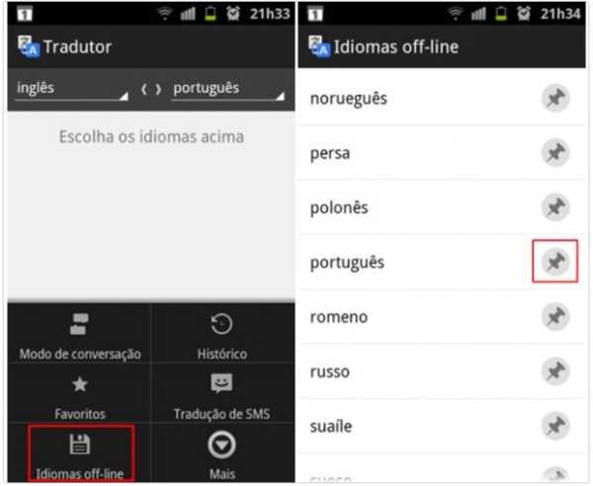Open Modo de conversação icon
593x486 pixels.
(79, 324)
